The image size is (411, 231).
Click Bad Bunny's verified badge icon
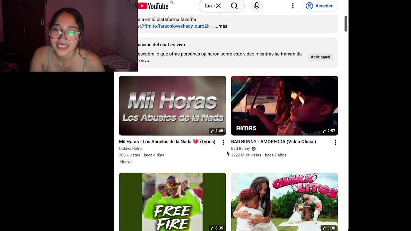click(254, 149)
